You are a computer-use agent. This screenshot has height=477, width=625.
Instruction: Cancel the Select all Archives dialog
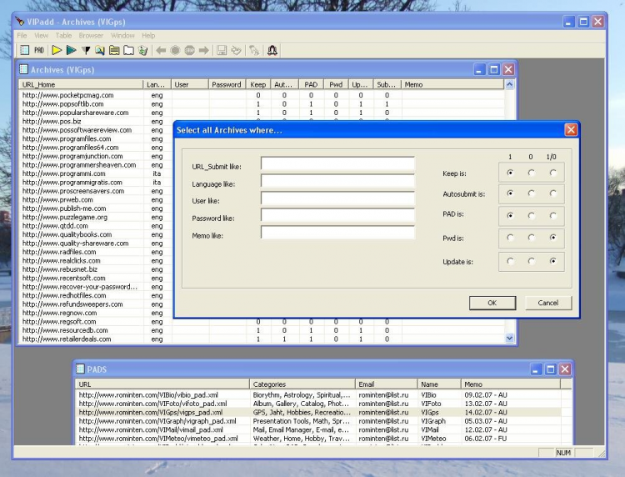(548, 303)
